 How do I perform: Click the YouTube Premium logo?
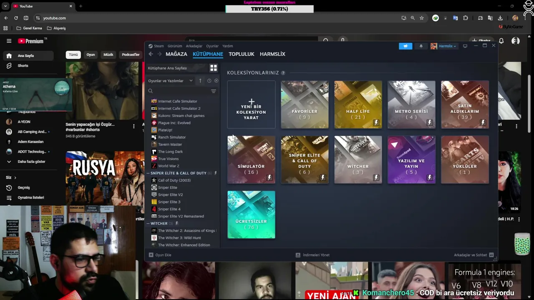click(x=31, y=41)
